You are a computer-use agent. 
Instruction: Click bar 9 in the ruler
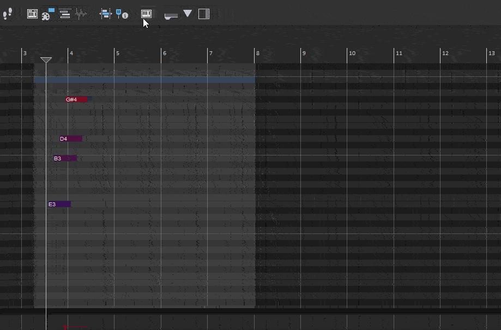[304, 53]
